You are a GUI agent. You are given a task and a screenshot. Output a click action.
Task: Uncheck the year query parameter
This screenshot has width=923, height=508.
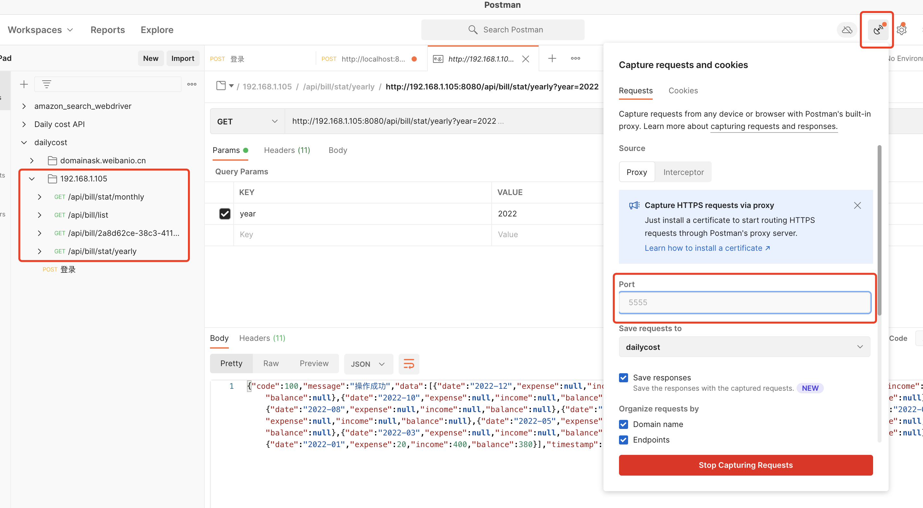[225, 214]
